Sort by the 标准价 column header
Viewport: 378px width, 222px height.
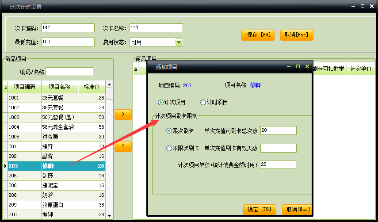click(92, 87)
